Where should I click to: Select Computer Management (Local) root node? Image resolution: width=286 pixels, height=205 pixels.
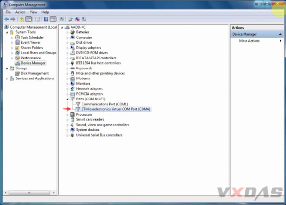(33, 27)
